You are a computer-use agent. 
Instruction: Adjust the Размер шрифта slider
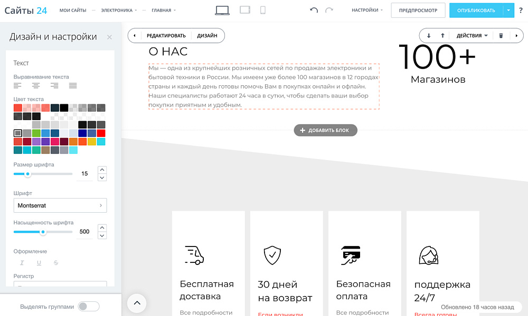pyautogui.click(x=29, y=174)
